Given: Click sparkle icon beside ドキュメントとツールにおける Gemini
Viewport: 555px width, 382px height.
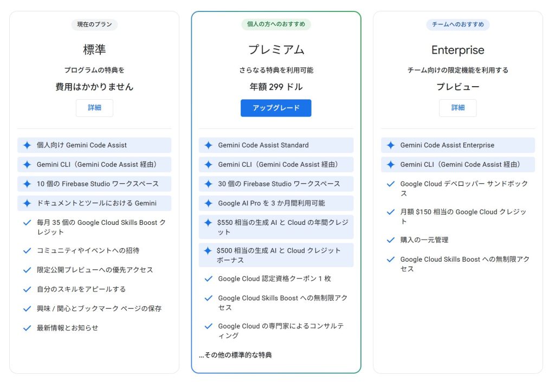Looking at the screenshot, I should [x=27, y=203].
